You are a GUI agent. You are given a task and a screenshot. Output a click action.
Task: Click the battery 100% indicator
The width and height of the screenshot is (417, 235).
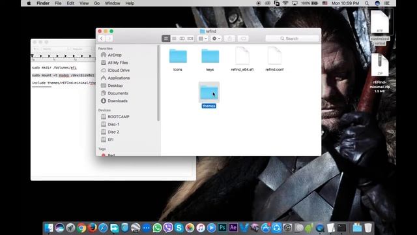(x=310, y=3)
